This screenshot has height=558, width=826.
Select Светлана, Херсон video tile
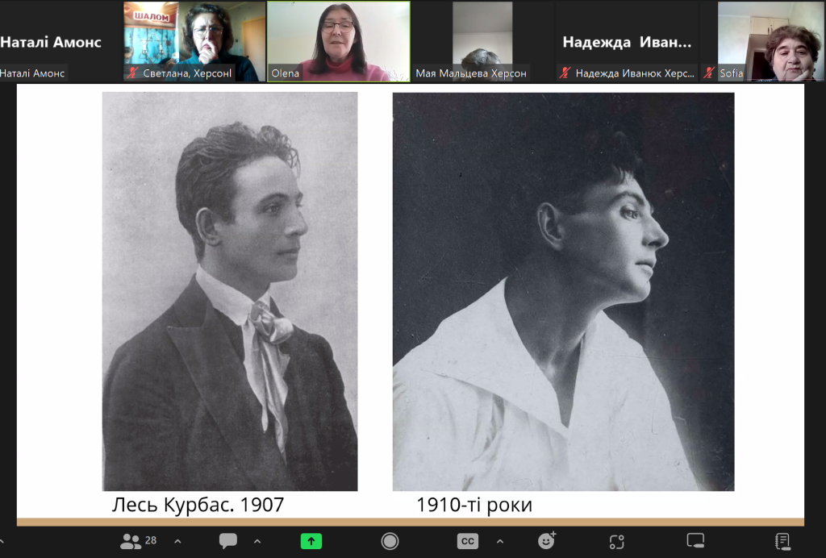194,40
